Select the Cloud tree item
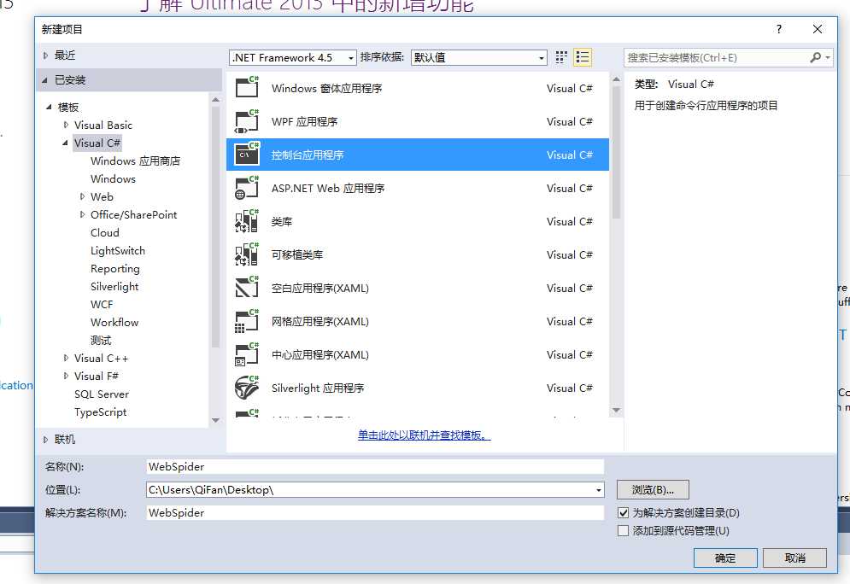The width and height of the screenshot is (850, 584). pos(104,232)
